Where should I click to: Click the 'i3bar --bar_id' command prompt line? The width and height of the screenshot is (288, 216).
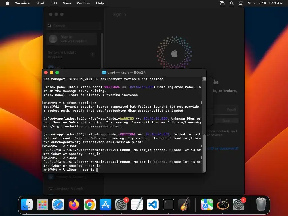(69, 170)
